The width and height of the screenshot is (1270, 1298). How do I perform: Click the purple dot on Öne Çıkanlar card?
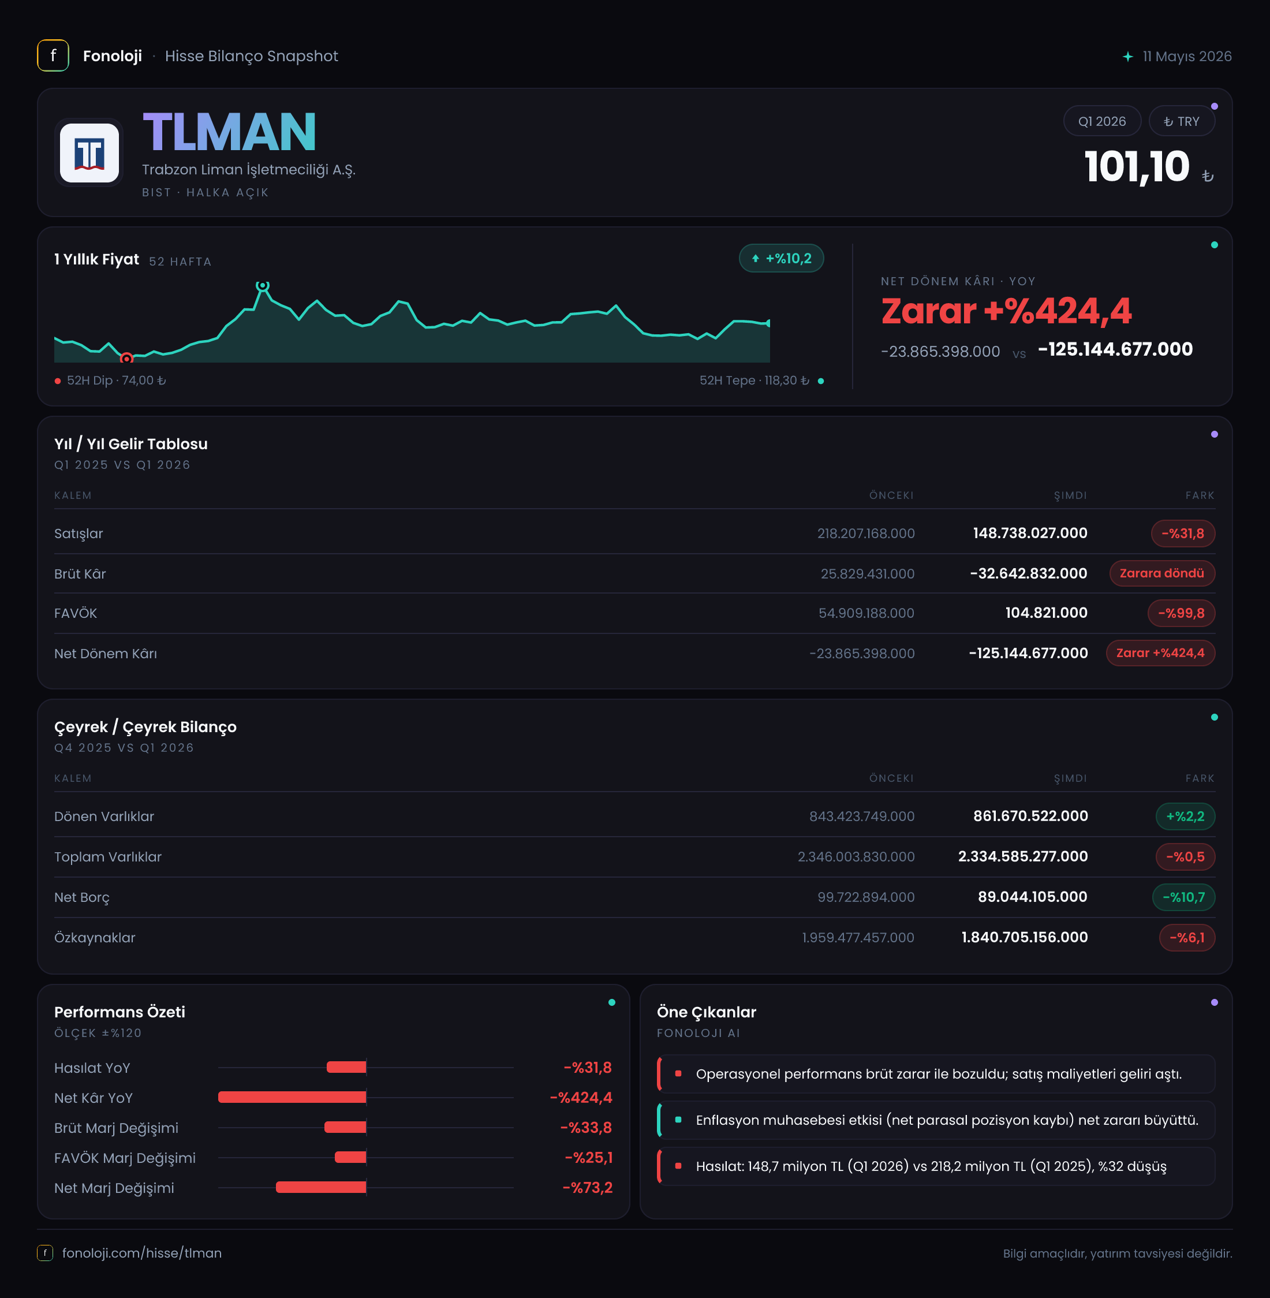click(1214, 1002)
